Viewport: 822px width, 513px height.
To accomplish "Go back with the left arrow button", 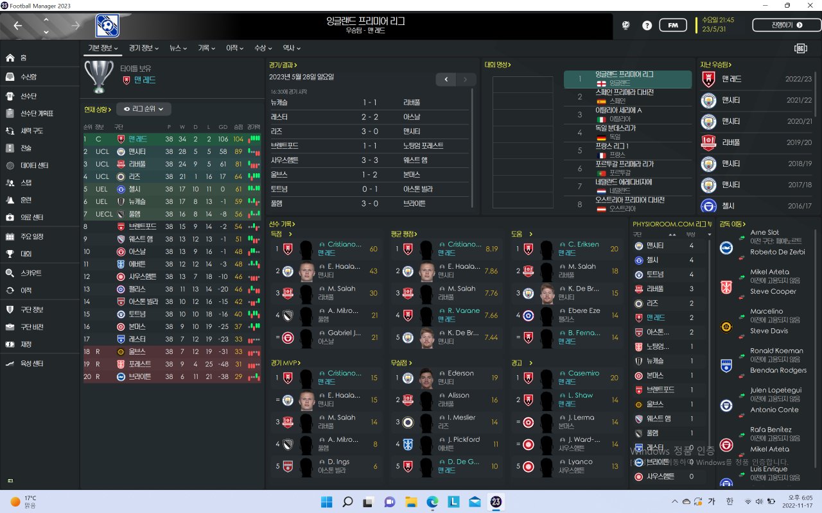I will [x=17, y=26].
